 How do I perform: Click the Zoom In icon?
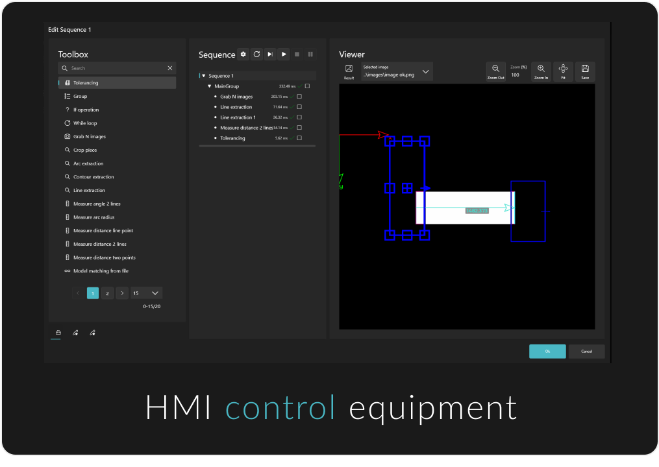click(541, 71)
